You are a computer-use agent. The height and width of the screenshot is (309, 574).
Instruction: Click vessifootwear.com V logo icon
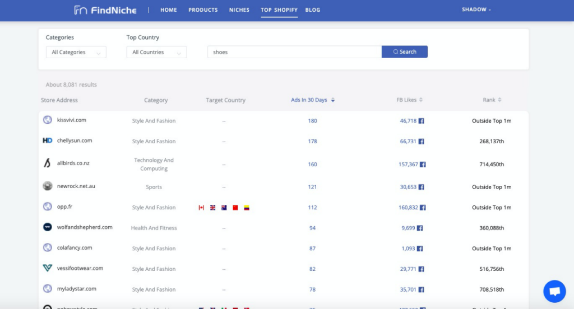coord(47,268)
